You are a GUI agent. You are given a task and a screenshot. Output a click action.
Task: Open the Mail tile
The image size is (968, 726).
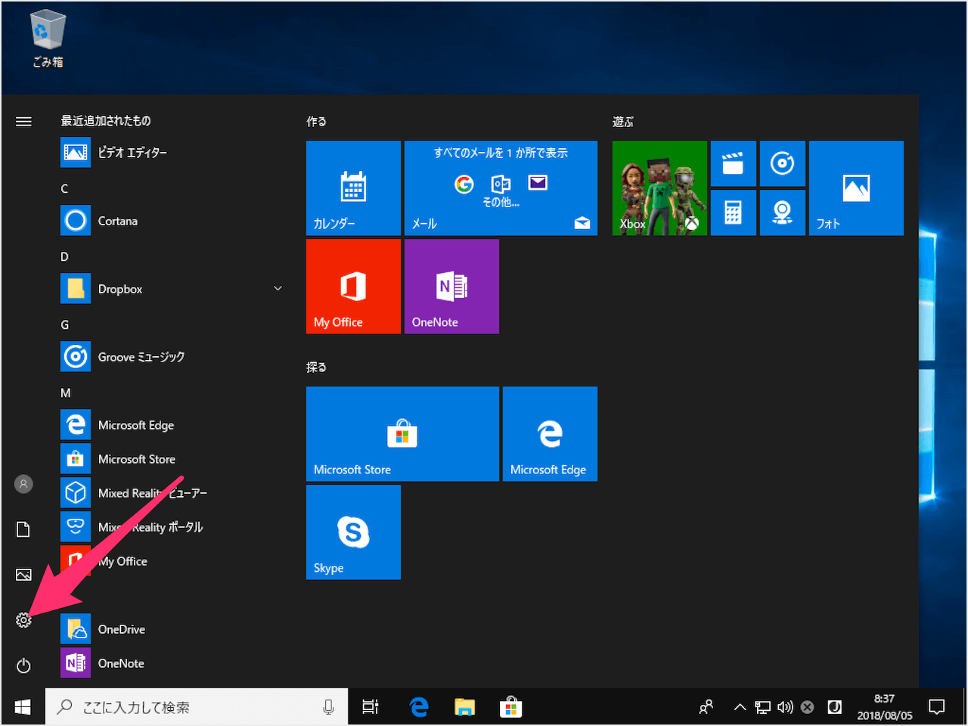[x=501, y=188]
